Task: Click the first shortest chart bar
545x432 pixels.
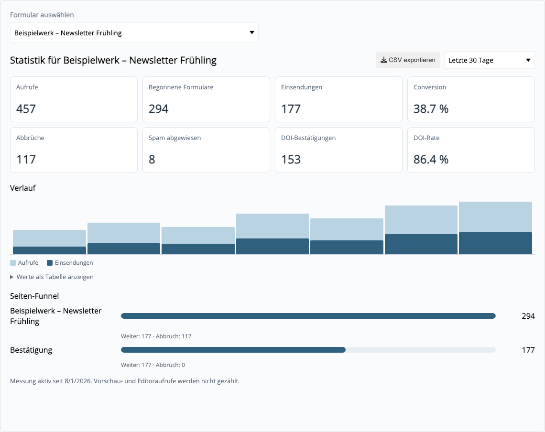Action: [x=49, y=242]
